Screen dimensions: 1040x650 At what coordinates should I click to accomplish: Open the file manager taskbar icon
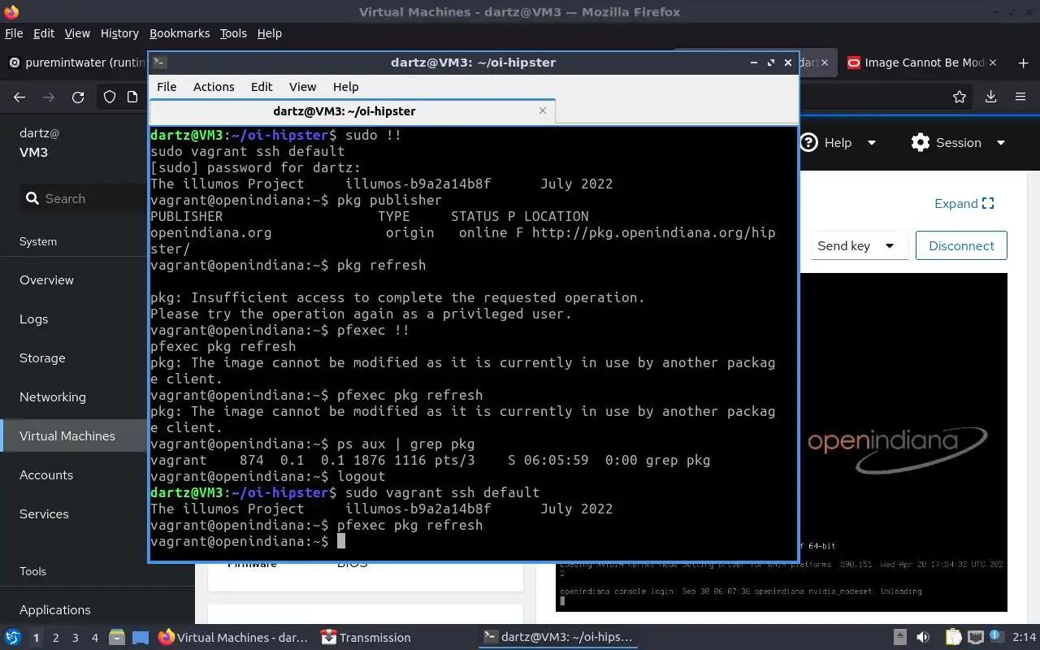coord(116,637)
